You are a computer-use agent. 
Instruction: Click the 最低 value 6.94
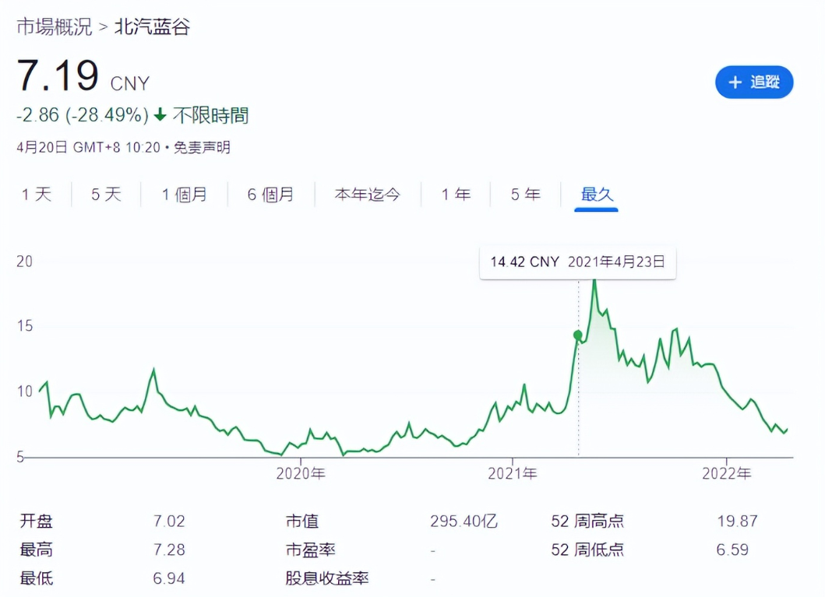click(x=169, y=578)
